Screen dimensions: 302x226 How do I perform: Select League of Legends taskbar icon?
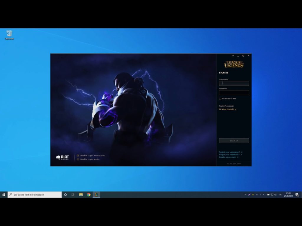point(96,195)
